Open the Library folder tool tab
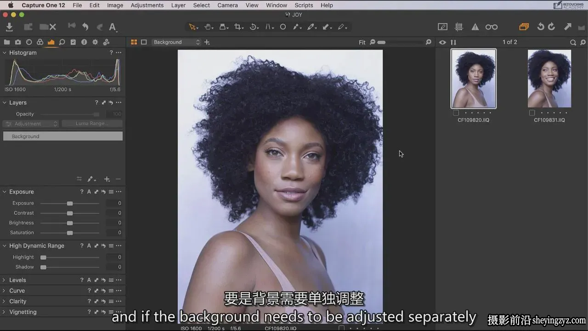 click(7, 42)
